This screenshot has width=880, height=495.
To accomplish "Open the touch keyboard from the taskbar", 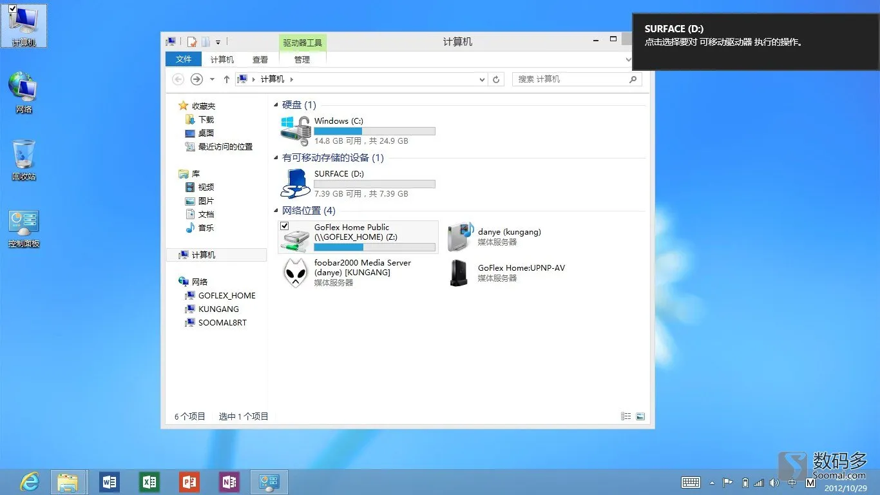I will [x=691, y=482].
